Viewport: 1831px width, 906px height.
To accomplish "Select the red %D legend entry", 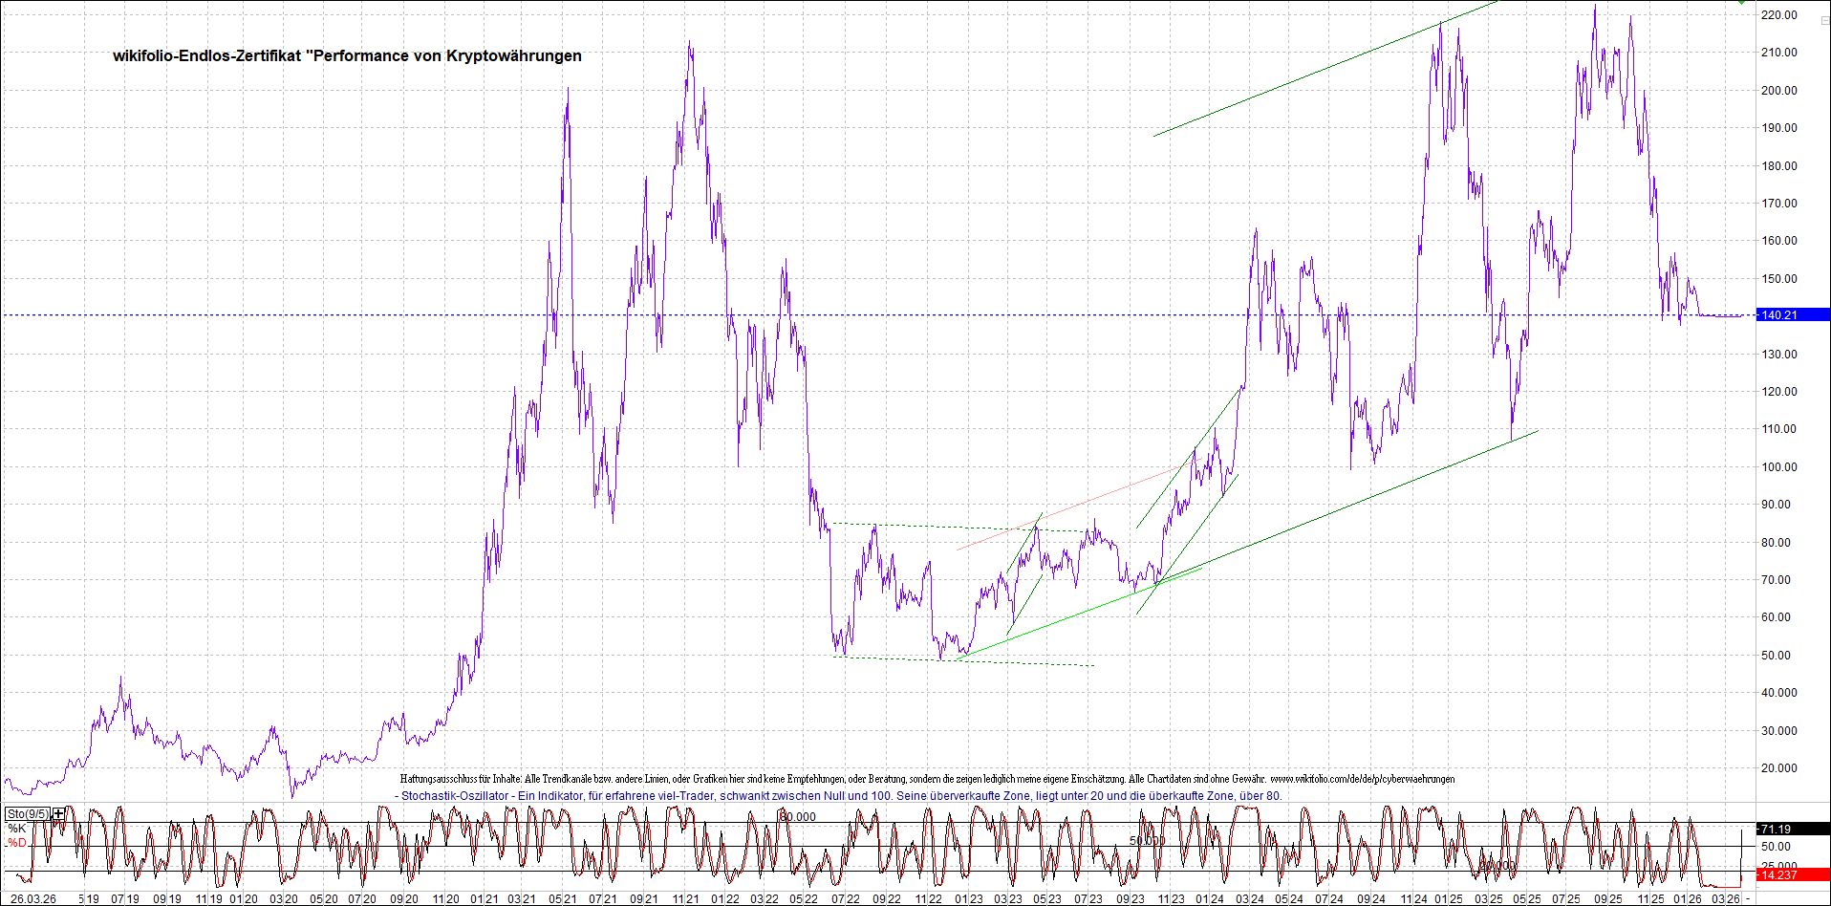I will pyautogui.click(x=17, y=843).
